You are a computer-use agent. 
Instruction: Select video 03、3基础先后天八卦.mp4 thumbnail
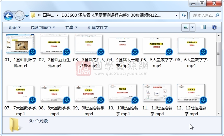[89, 45]
